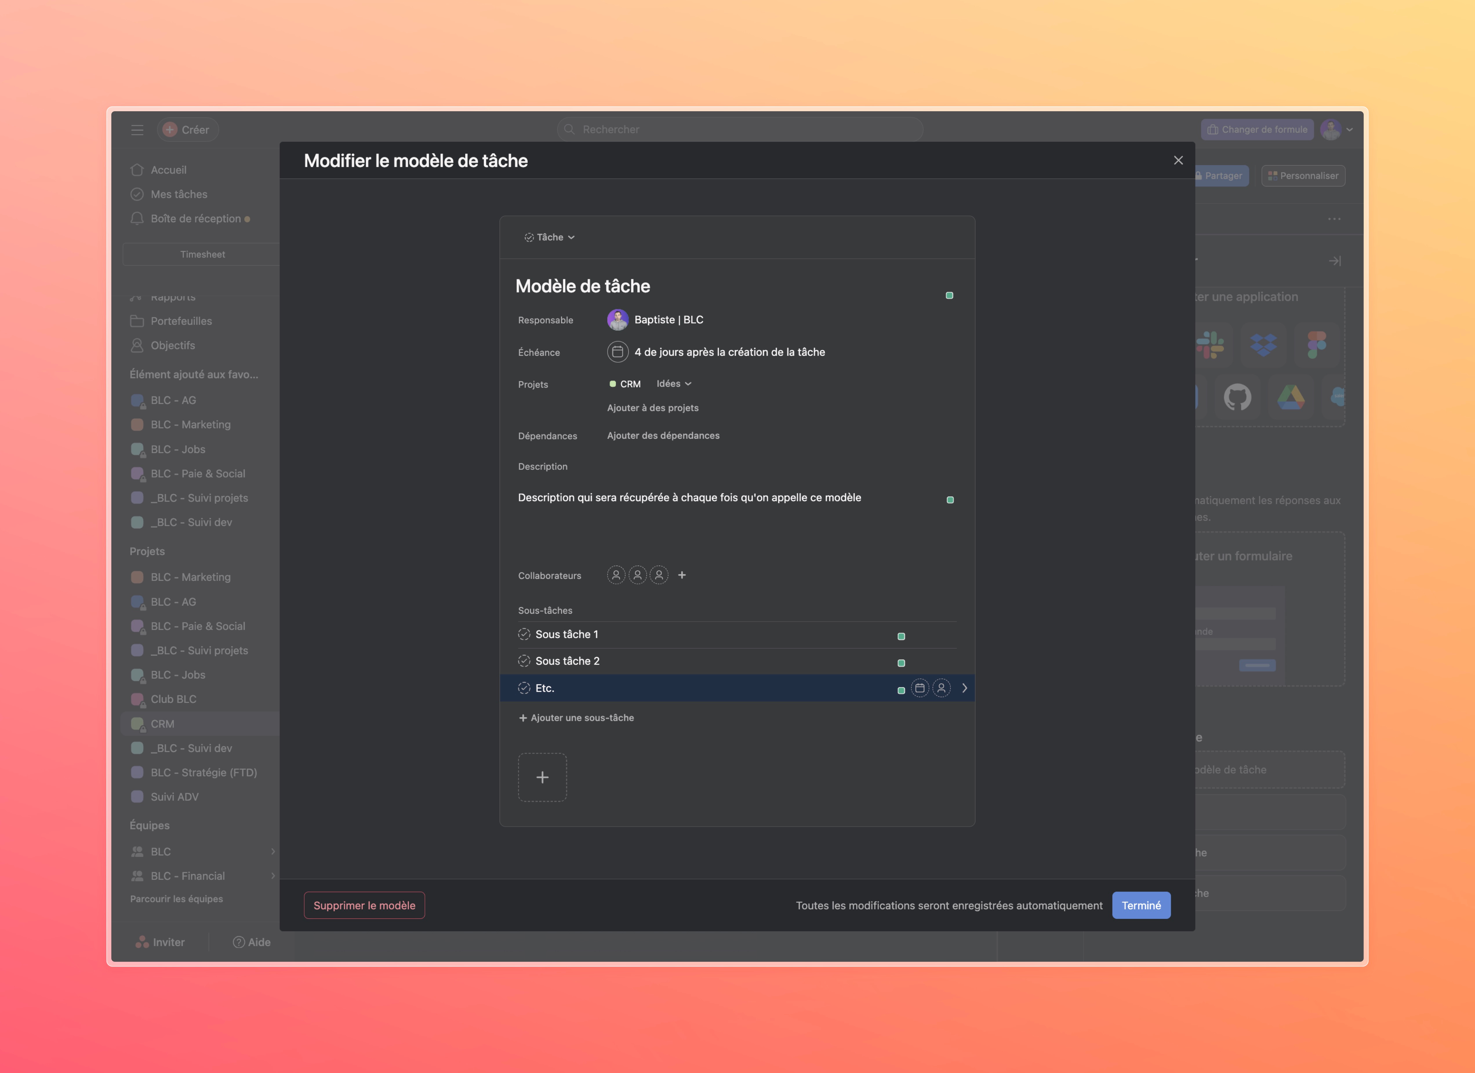Click Baptiste | BLC assignee avatar
The image size is (1475, 1073).
coord(617,320)
